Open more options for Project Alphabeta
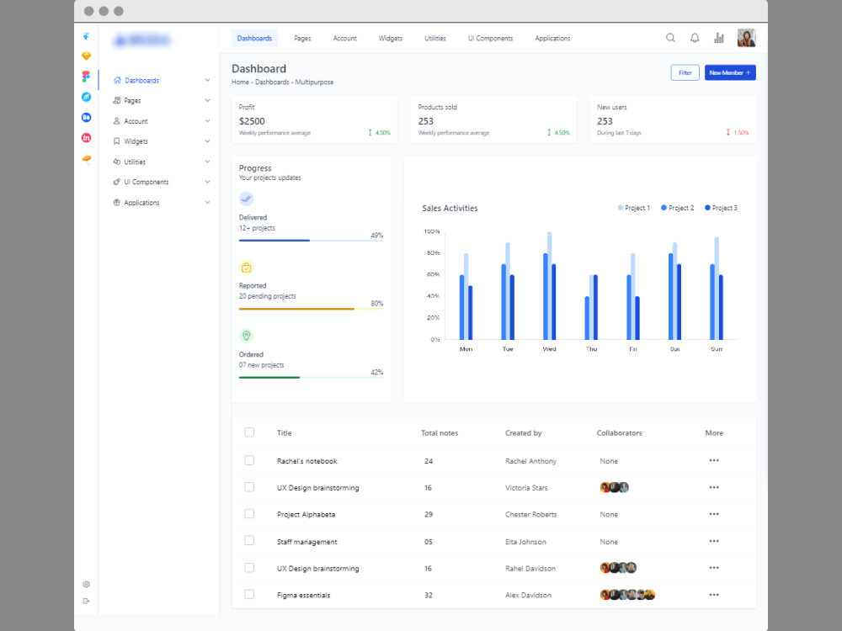Viewport: 842px width, 631px height. pyautogui.click(x=714, y=514)
